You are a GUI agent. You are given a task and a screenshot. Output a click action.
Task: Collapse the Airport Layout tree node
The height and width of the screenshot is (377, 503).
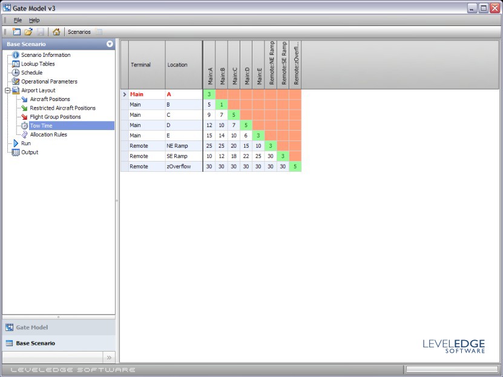pyautogui.click(x=7, y=91)
